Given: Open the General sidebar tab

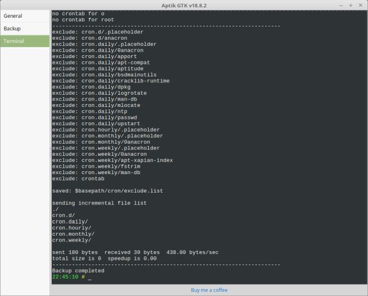Looking at the screenshot, I should (25, 16).
